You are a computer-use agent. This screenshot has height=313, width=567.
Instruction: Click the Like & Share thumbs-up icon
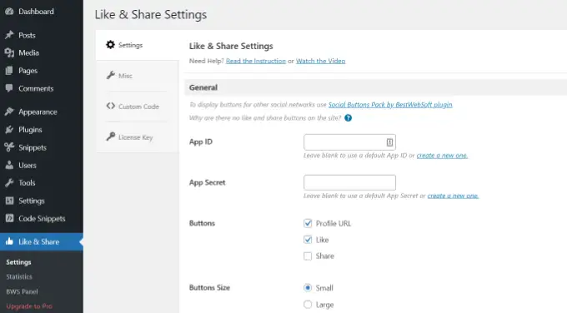[9, 241]
